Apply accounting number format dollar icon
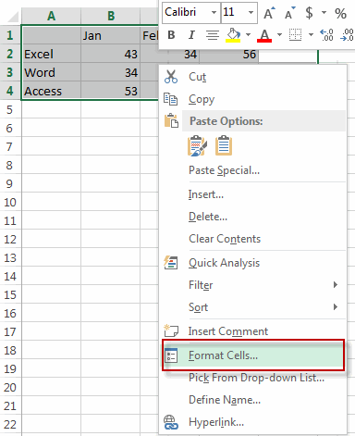The width and height of the screenshot is (355, 436). click(309, 13)
